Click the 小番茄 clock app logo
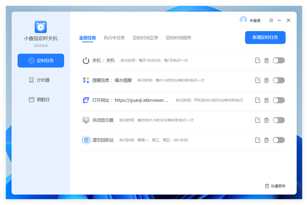The height and width of the screenshot is (205, 308). point(41,27)
